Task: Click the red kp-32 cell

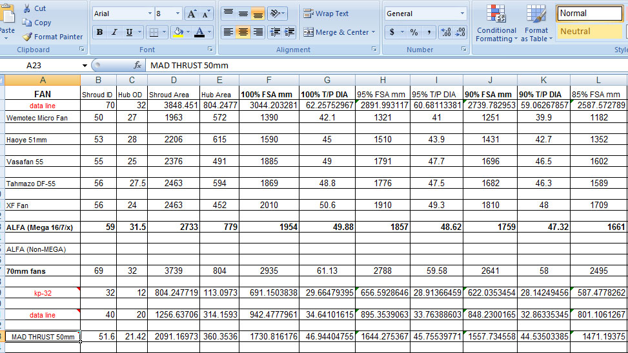Action: tap(43, 292)
